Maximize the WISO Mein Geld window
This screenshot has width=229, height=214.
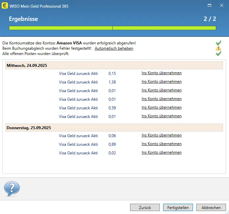coord(209,6)
